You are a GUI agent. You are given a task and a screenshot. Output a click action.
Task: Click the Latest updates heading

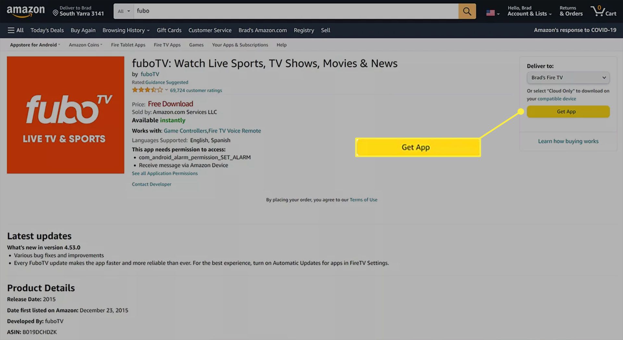click(x=39, y=236)
